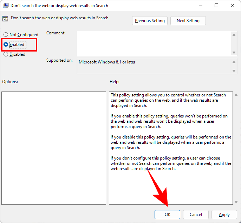Click the Comment box scroll up arrow
241x223 pixels.
click(234, 34)
